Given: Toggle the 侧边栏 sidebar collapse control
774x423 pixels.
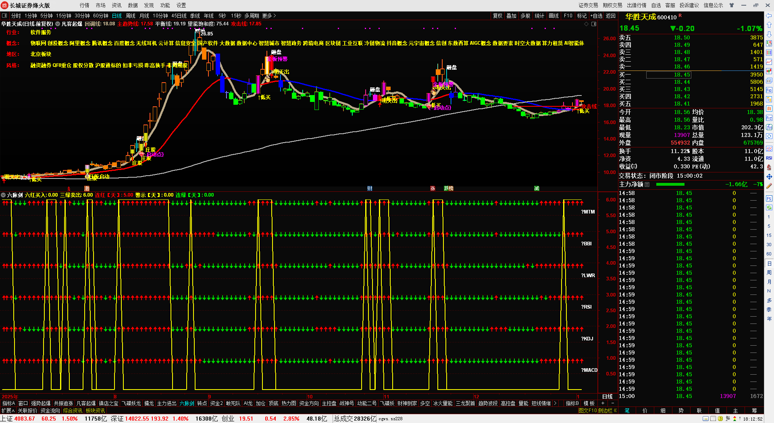Looking at the screenshot, I should tap(608, 411).
